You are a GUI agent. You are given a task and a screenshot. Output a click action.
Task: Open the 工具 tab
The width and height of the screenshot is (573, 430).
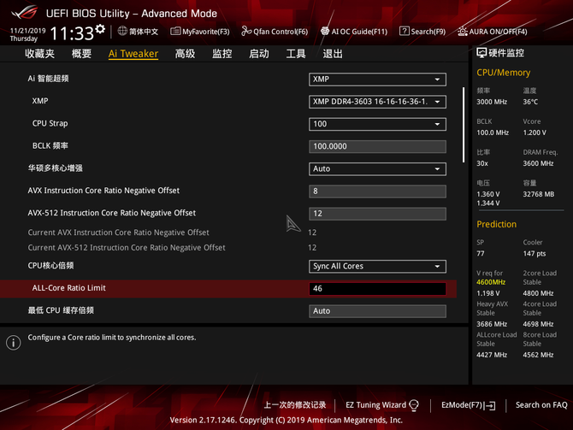point(296,54)
